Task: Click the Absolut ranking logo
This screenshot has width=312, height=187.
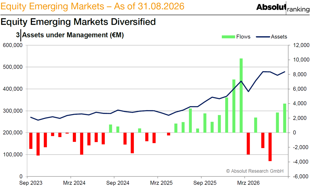Action: 283,8
